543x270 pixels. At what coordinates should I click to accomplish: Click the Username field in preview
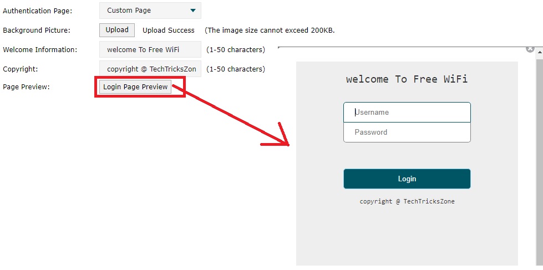click(x=407, y=112)
